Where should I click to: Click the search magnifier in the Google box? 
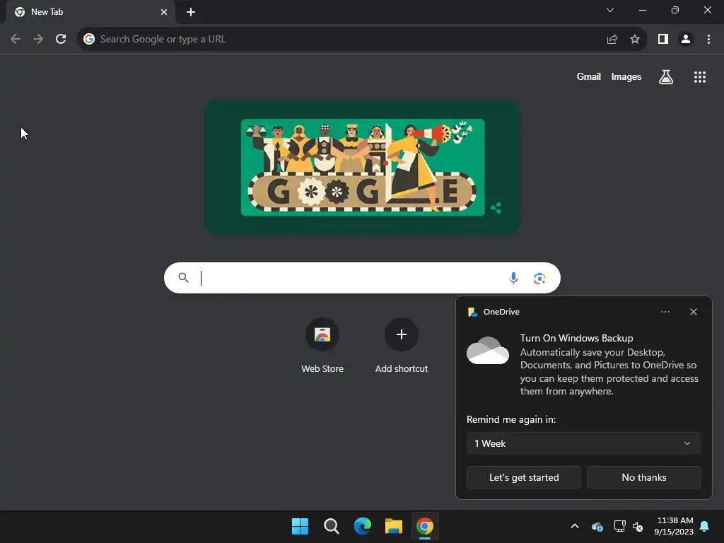pos(183,278)
